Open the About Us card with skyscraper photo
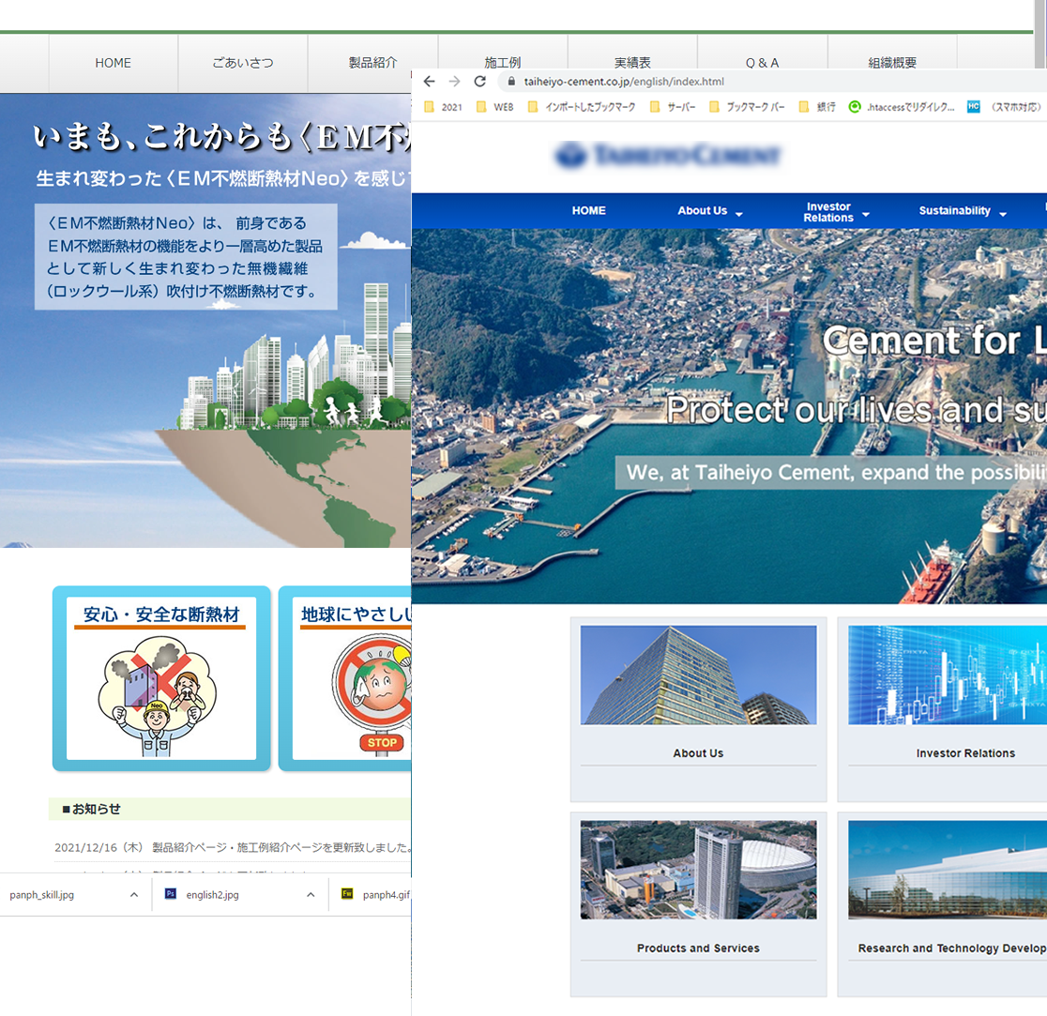 point(698,709)
